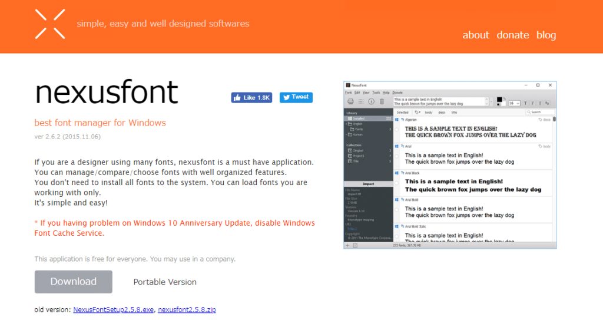Open the tag filter dropdown icon
This screenshot has width=603, height=320.
[418, 113]
